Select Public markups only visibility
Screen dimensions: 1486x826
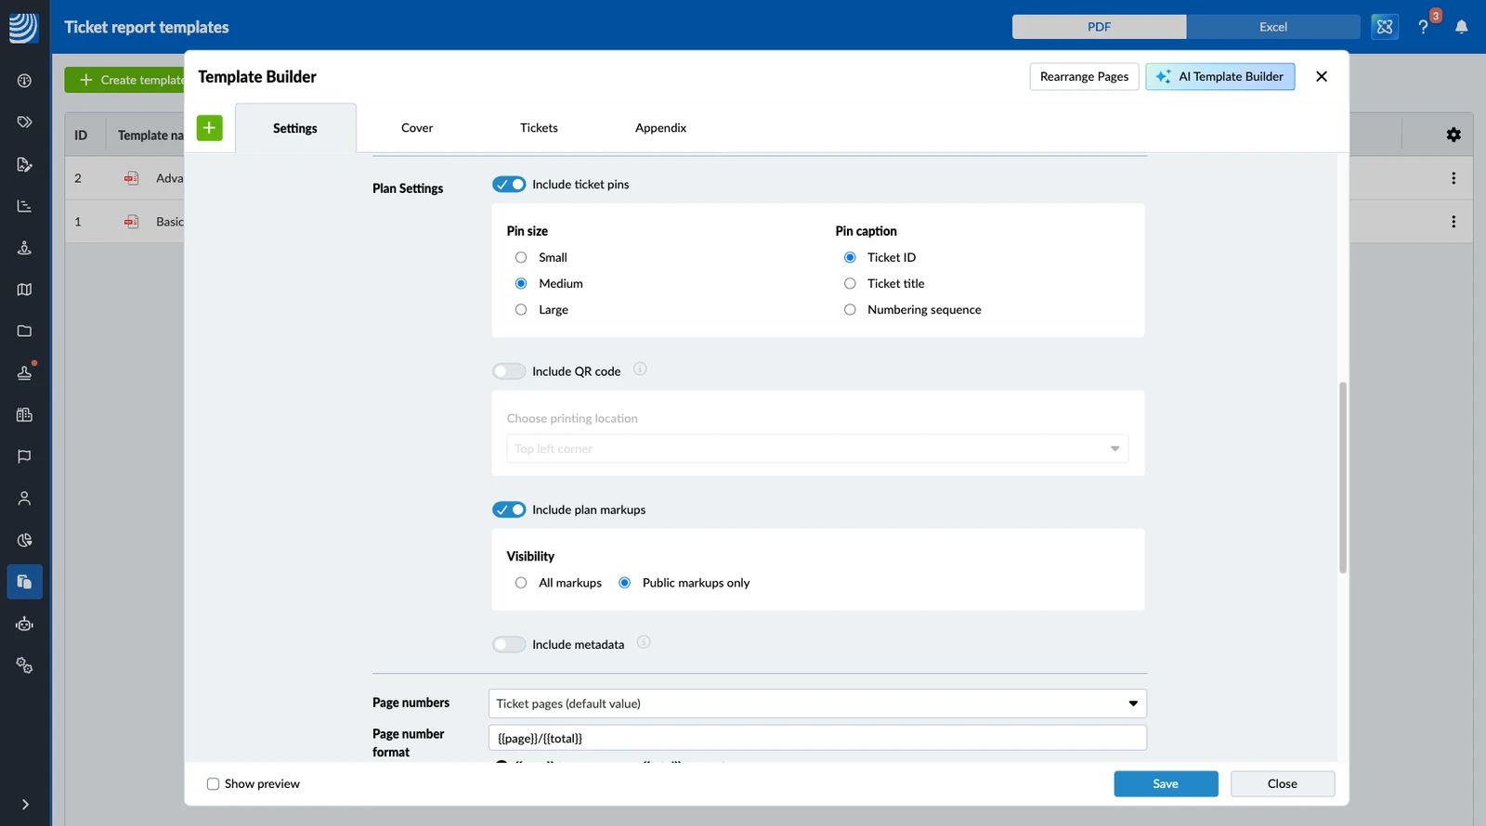pos(625,583)
